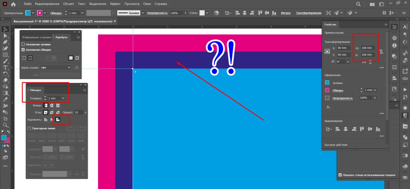This screenshot has height=189, width=410.
Task: Click the Трансформирование link in control bar
Action: 309,13
